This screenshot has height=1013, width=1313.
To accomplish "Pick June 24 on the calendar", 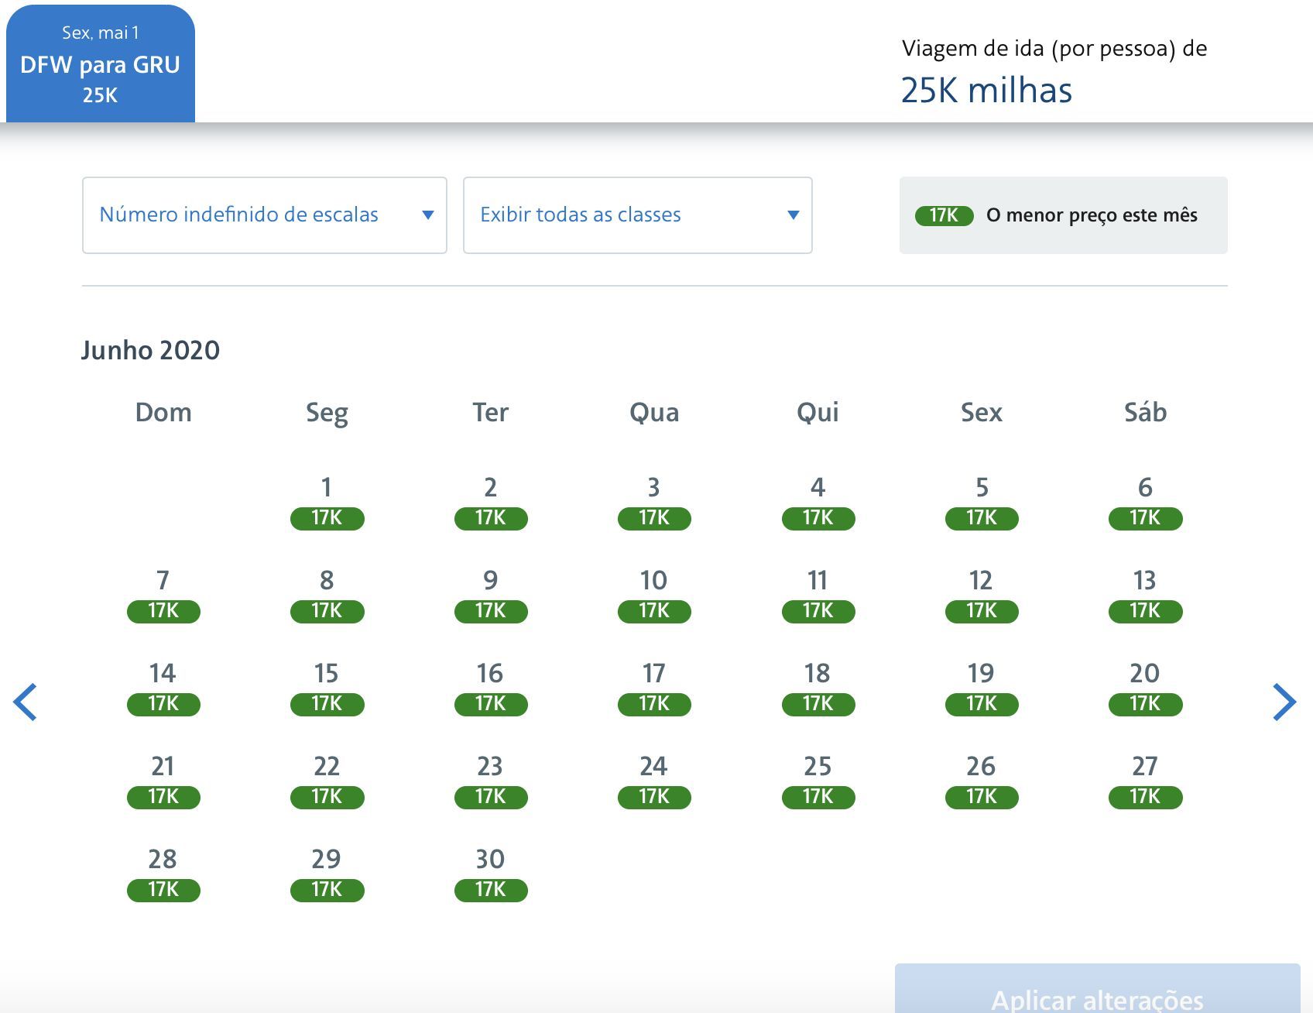I will coord(654,781).
